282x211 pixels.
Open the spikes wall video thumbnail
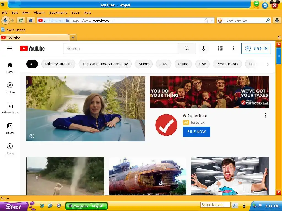[x=230, y=176]
